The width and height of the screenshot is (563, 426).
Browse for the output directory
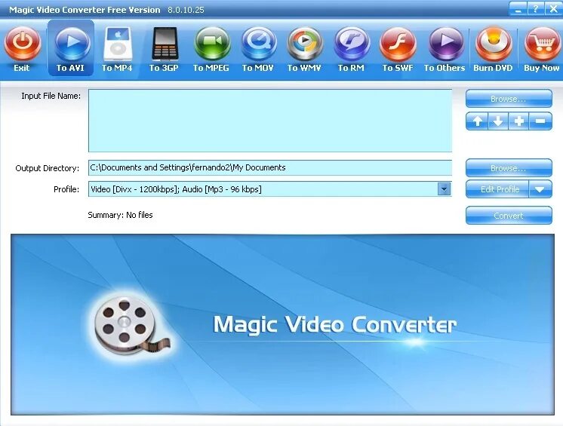[x=509, y=168]
